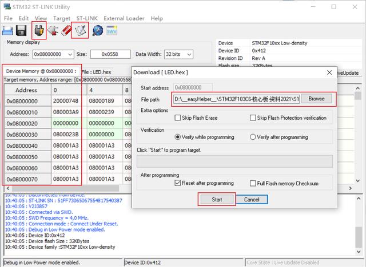This screenshot has width=366, height=267.
Task: Open the Target menu
Action: [62, 18]
